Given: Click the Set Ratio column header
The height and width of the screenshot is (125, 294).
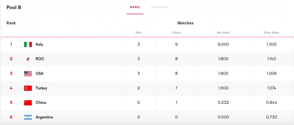Looking at the screenshot, I should [223, 33].
